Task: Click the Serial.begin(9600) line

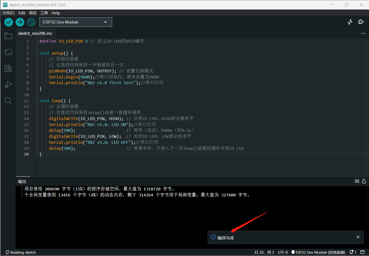Action: click(x=104, y=77)
